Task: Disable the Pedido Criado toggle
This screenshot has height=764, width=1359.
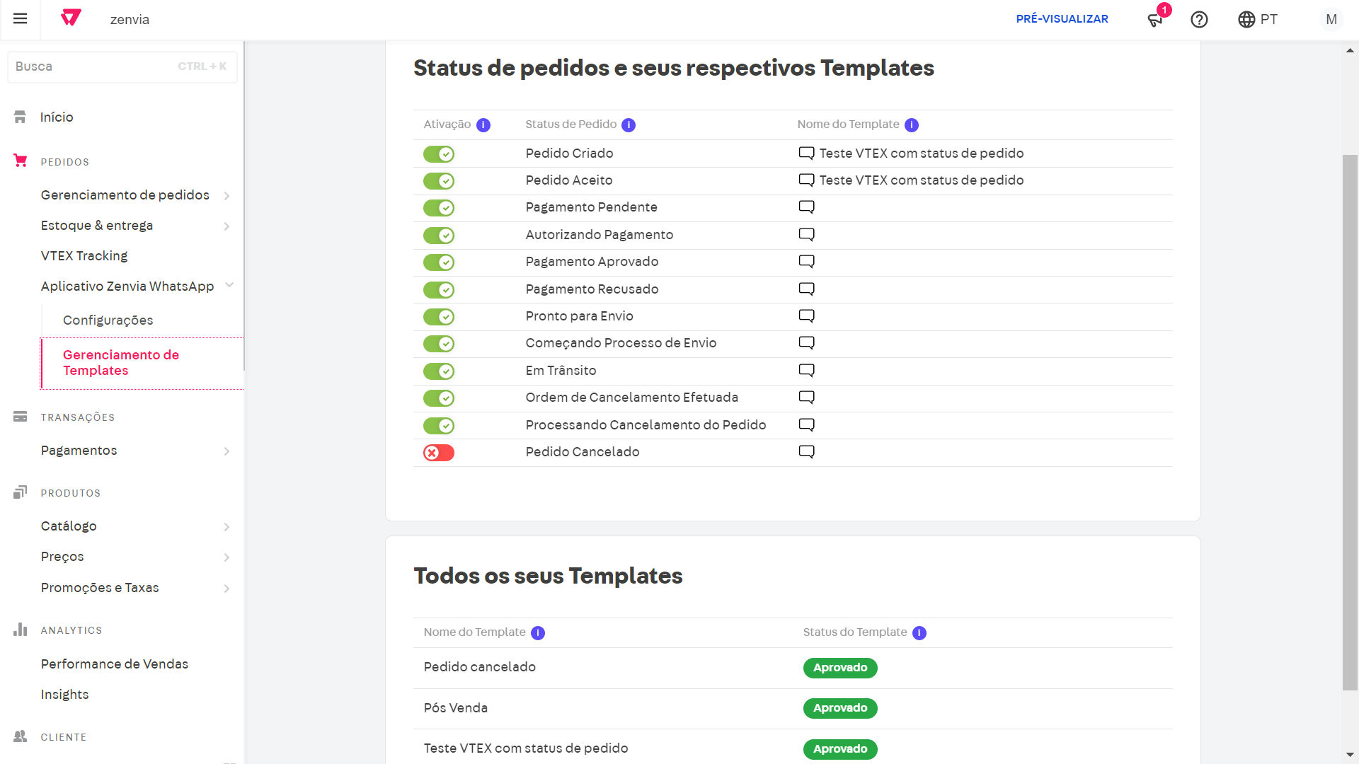Action: [439, 154]
